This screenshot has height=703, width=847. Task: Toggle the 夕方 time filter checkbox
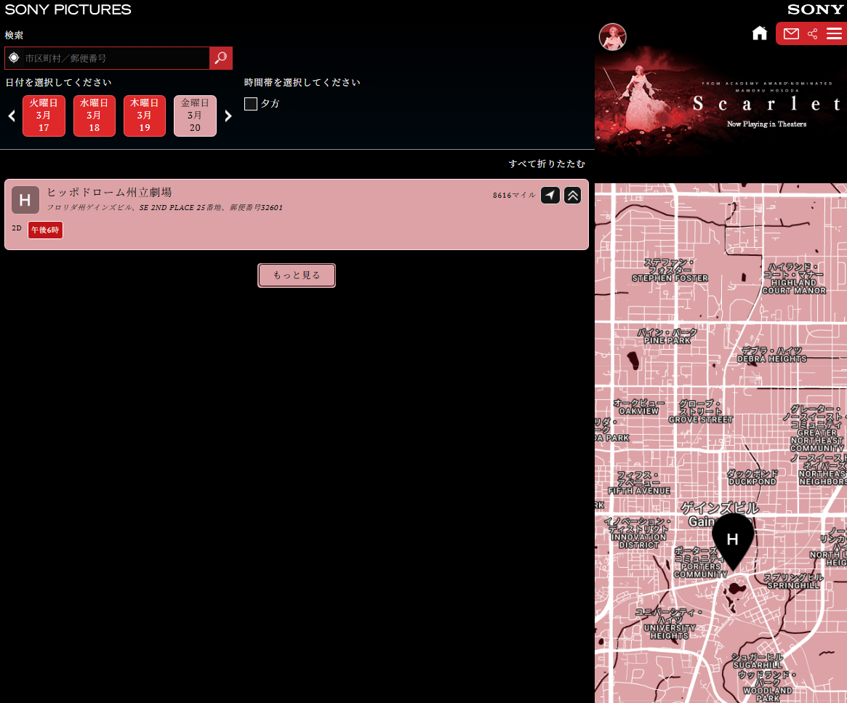point(251,104)
